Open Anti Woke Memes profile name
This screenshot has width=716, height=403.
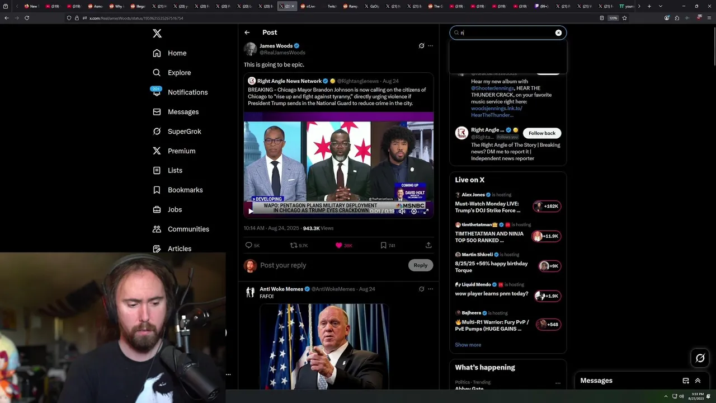[281, 289]
